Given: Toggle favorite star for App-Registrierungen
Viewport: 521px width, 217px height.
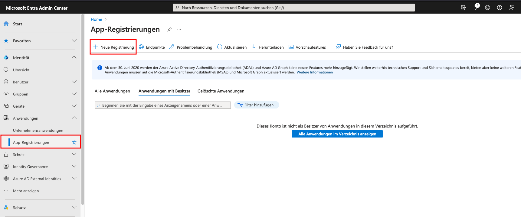Looking at the screenshot, I should [x=74, y=142].
